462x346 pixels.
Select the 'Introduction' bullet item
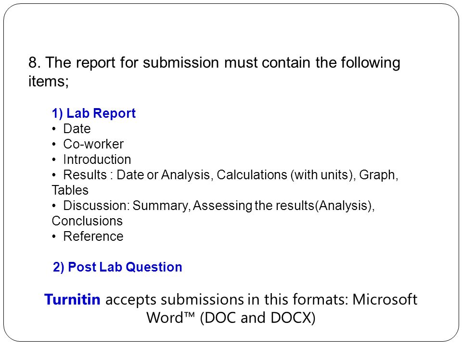click(97, 160)
